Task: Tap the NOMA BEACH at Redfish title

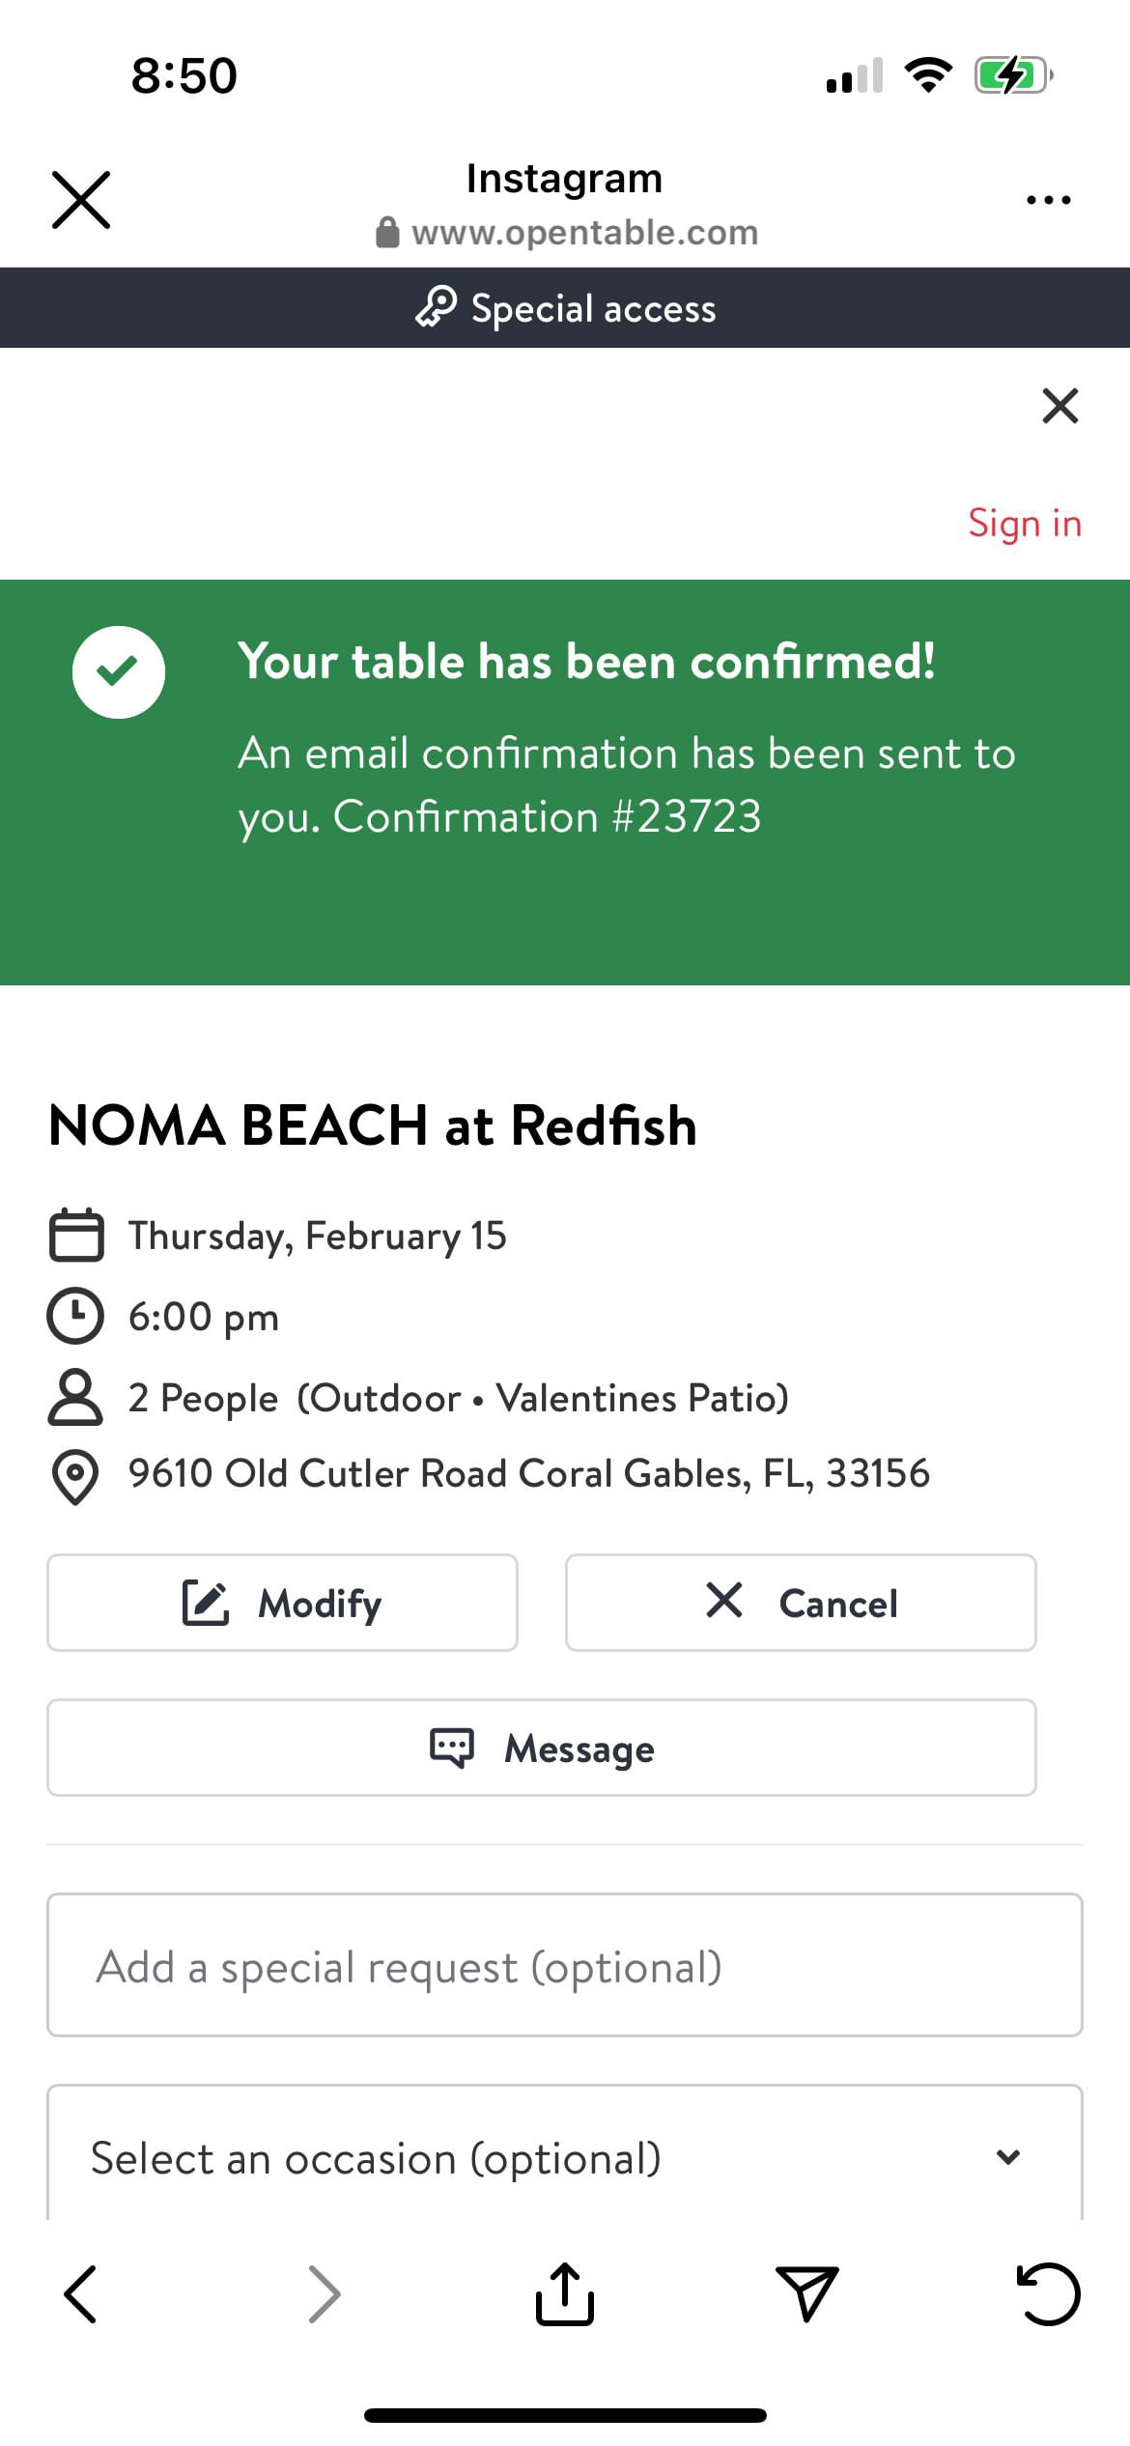Action: 373,1125
